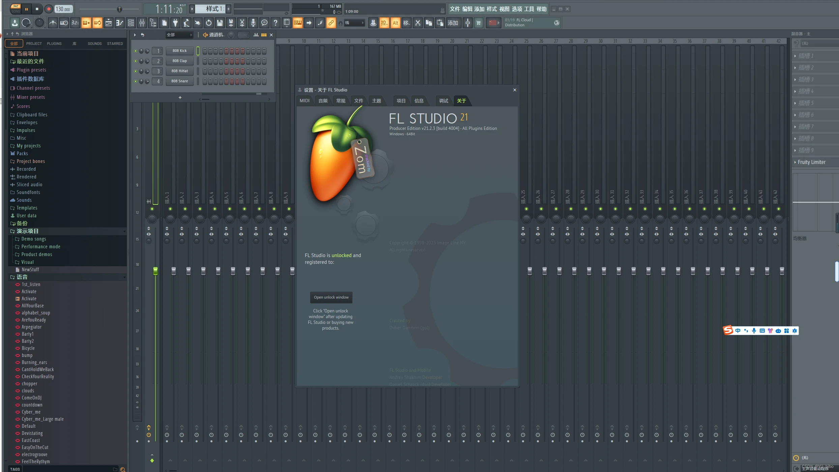The image size is (839, 472).
Task: Expand the Fruity Limiter slot arrow
Action: coord(795,162)
